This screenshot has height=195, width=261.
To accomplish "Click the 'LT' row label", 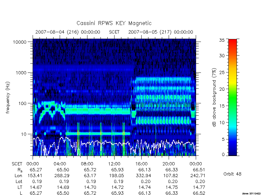I will (x=20, y=187).
